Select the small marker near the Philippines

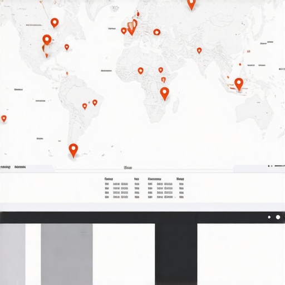tap(240, 65)
